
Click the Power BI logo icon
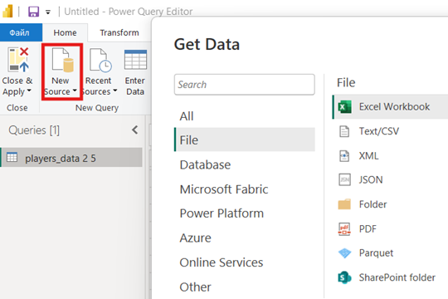tap(7, 12)
